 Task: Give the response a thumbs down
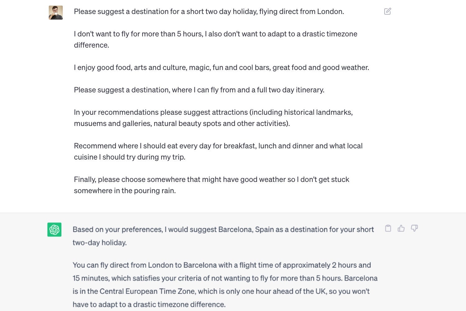point(414,228)
